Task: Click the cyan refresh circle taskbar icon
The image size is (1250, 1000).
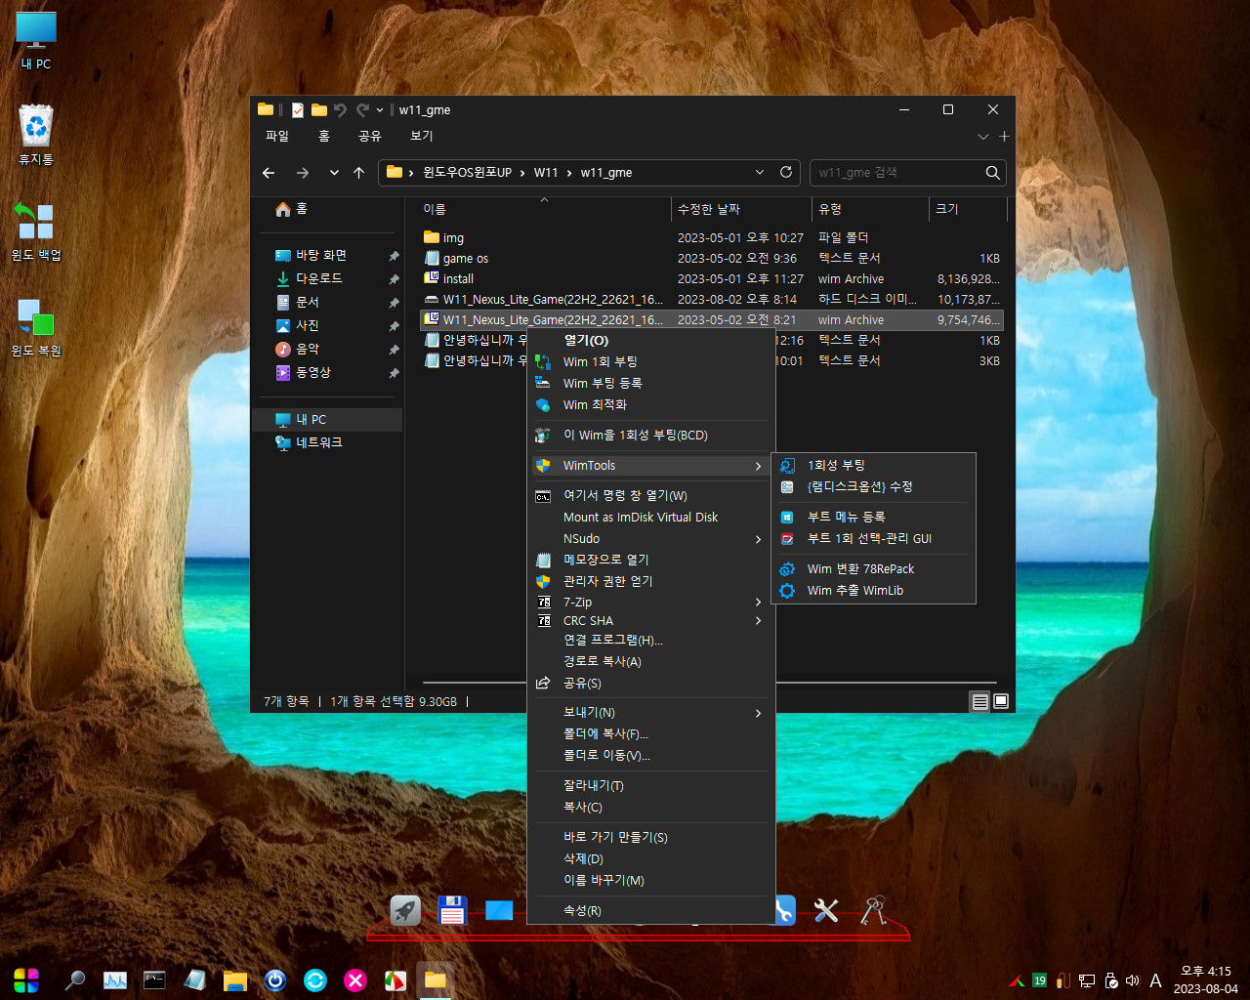Action: click(x=315, y=979)
